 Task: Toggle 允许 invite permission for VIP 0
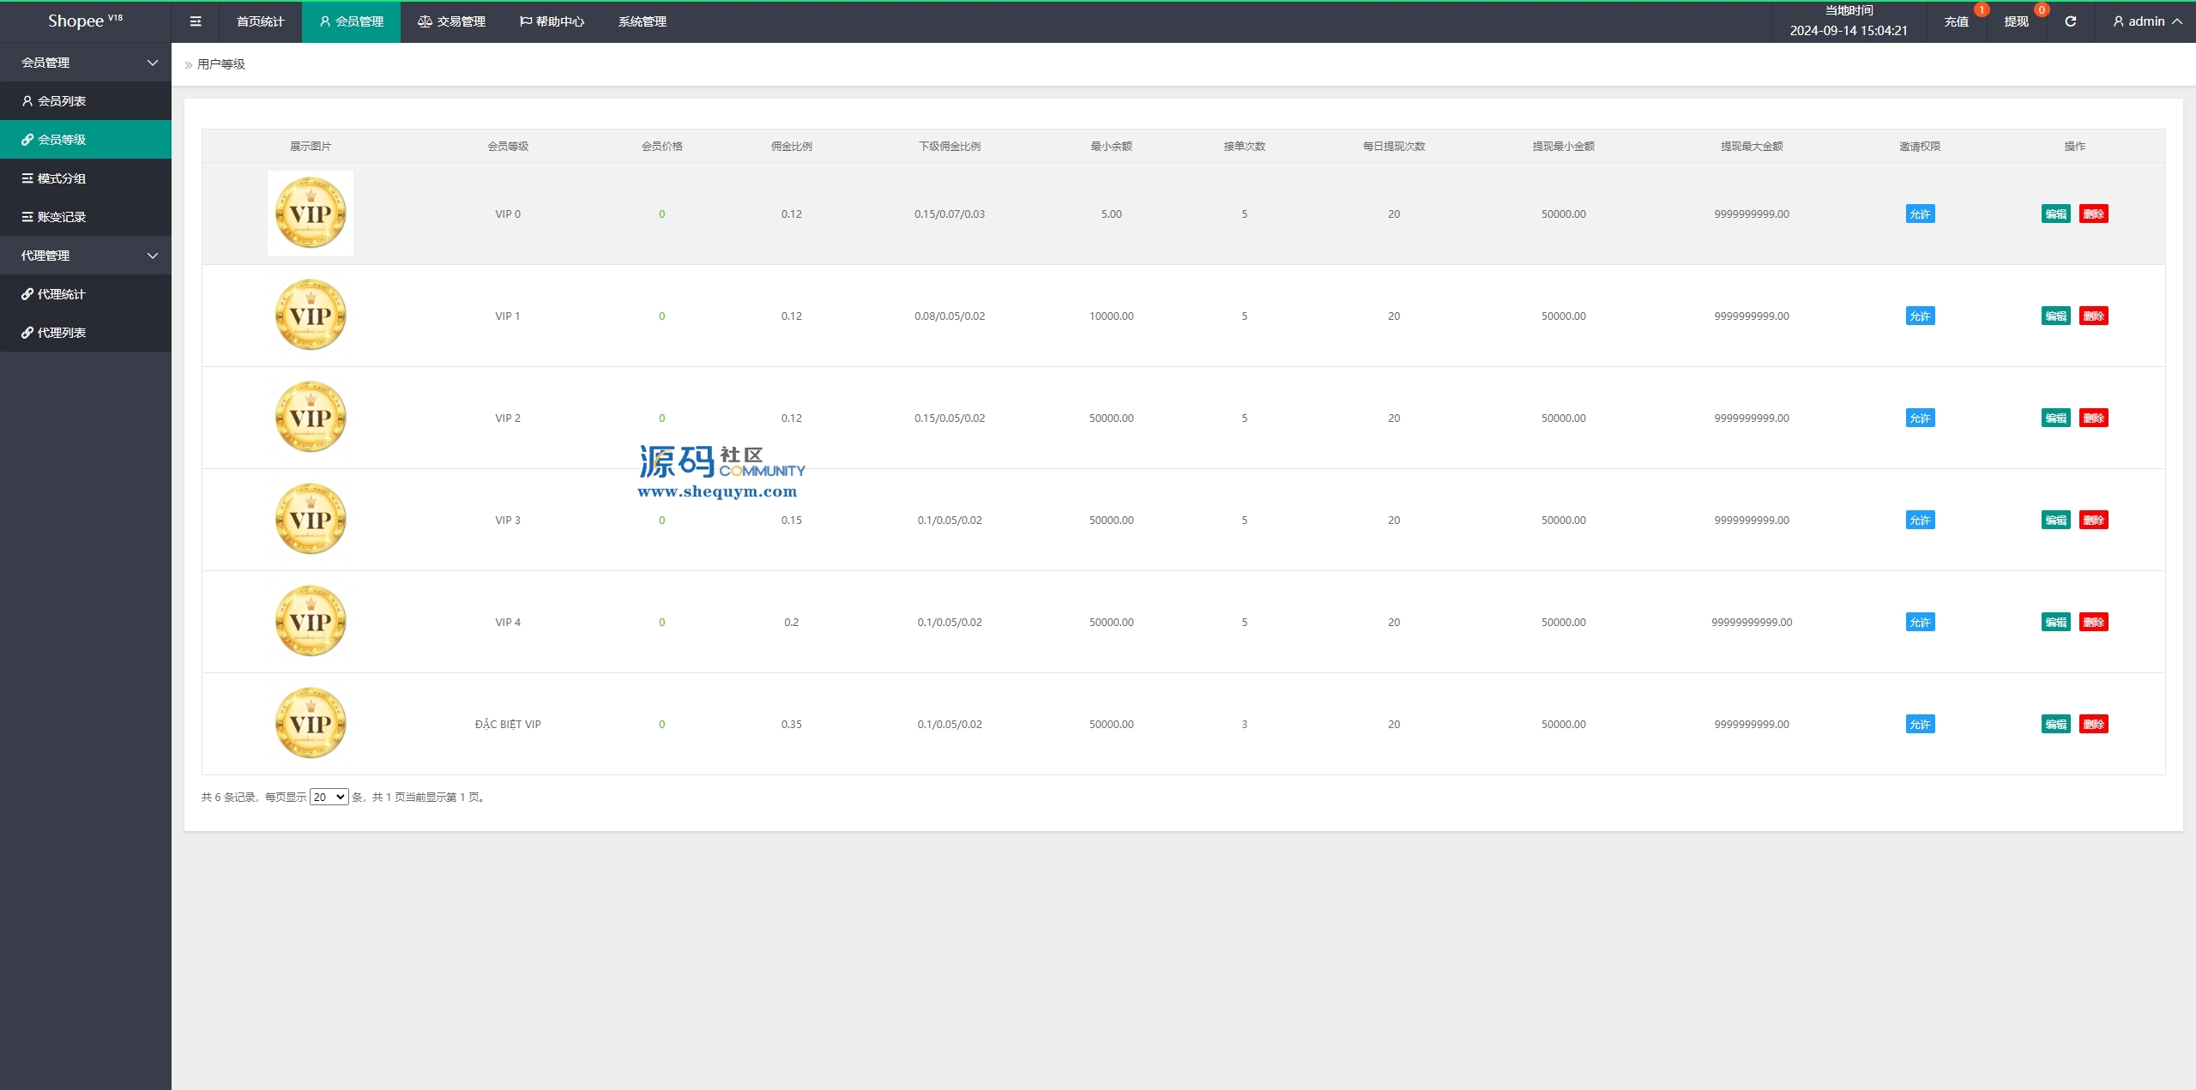[1920, 214]
